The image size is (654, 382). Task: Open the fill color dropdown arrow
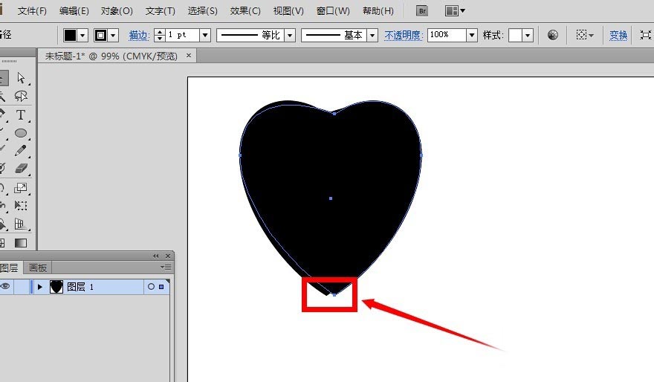[82, 36]
